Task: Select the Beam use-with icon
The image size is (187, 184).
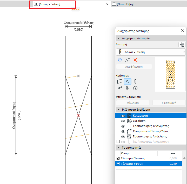Action: (127, 81)
